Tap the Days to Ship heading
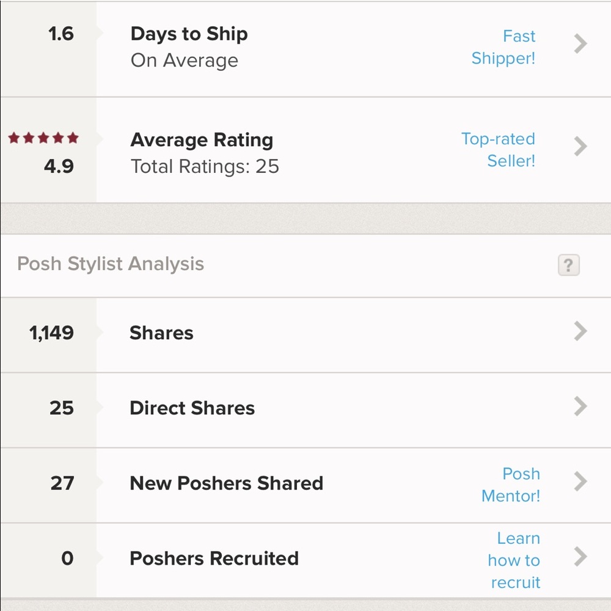This screenshot has width=611, height=611. click(189, 34)
